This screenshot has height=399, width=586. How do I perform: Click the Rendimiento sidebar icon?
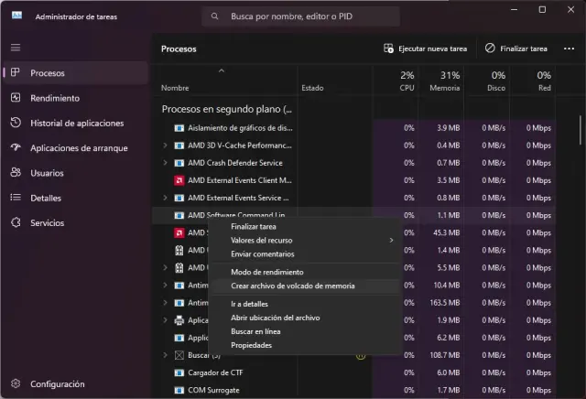(x=16, y=98)
